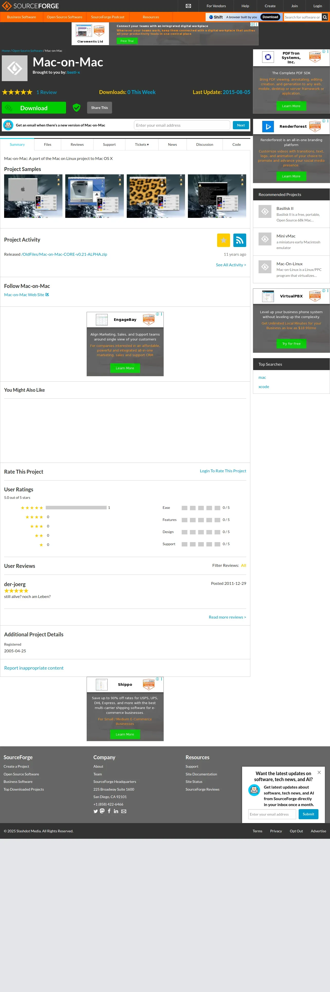This screenshot has width=330, height=992.
Task: Click the Share This button
Action: pos(99,108)
